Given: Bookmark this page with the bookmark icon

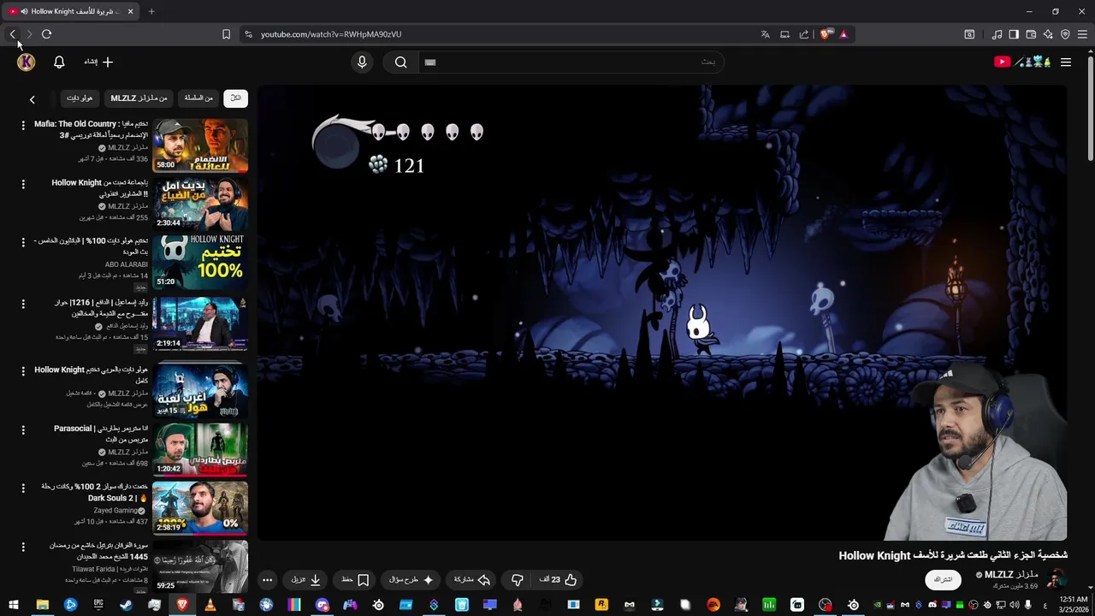Looking at the screenshot, I should pyautogui.click(x=226, y=34).
